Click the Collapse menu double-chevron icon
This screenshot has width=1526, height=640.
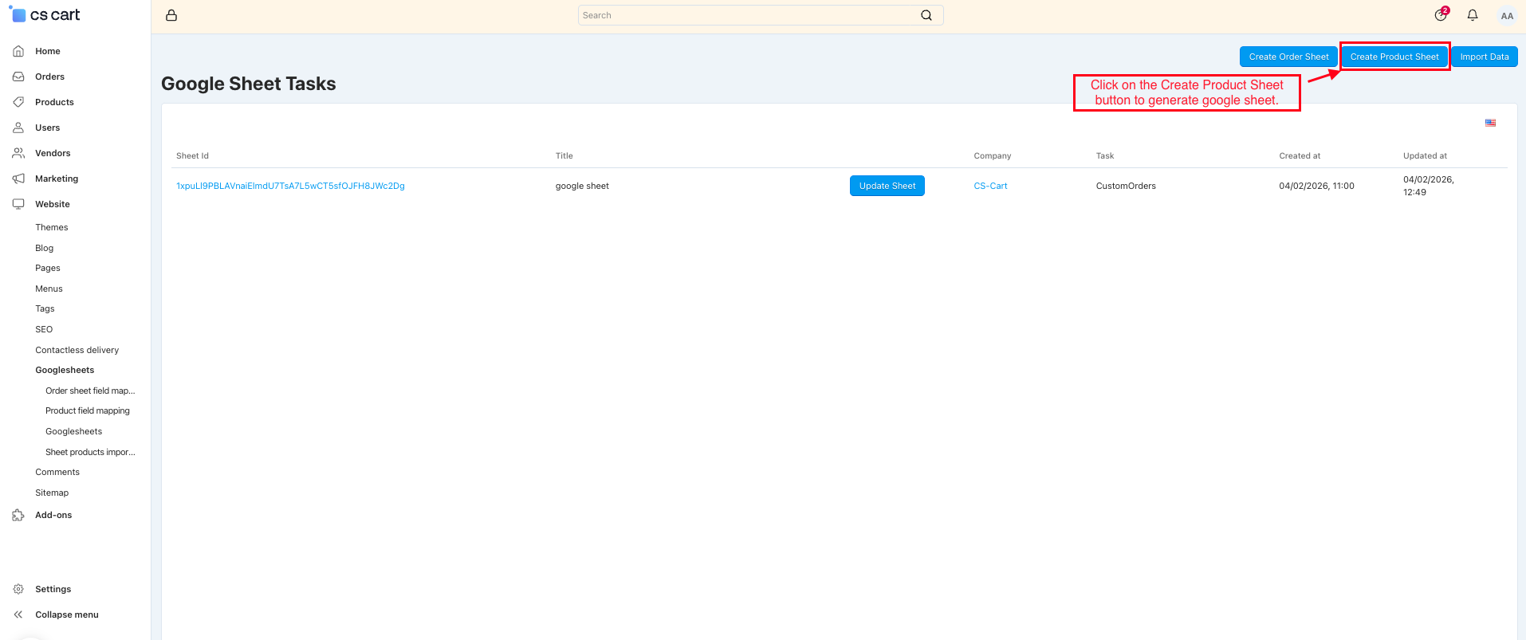click(x=18, y=614)
